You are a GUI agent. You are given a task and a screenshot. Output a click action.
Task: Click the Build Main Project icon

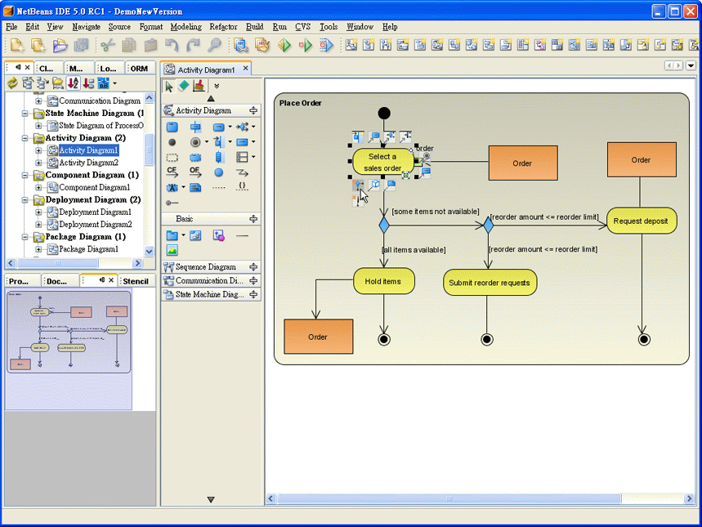(241, 45)
